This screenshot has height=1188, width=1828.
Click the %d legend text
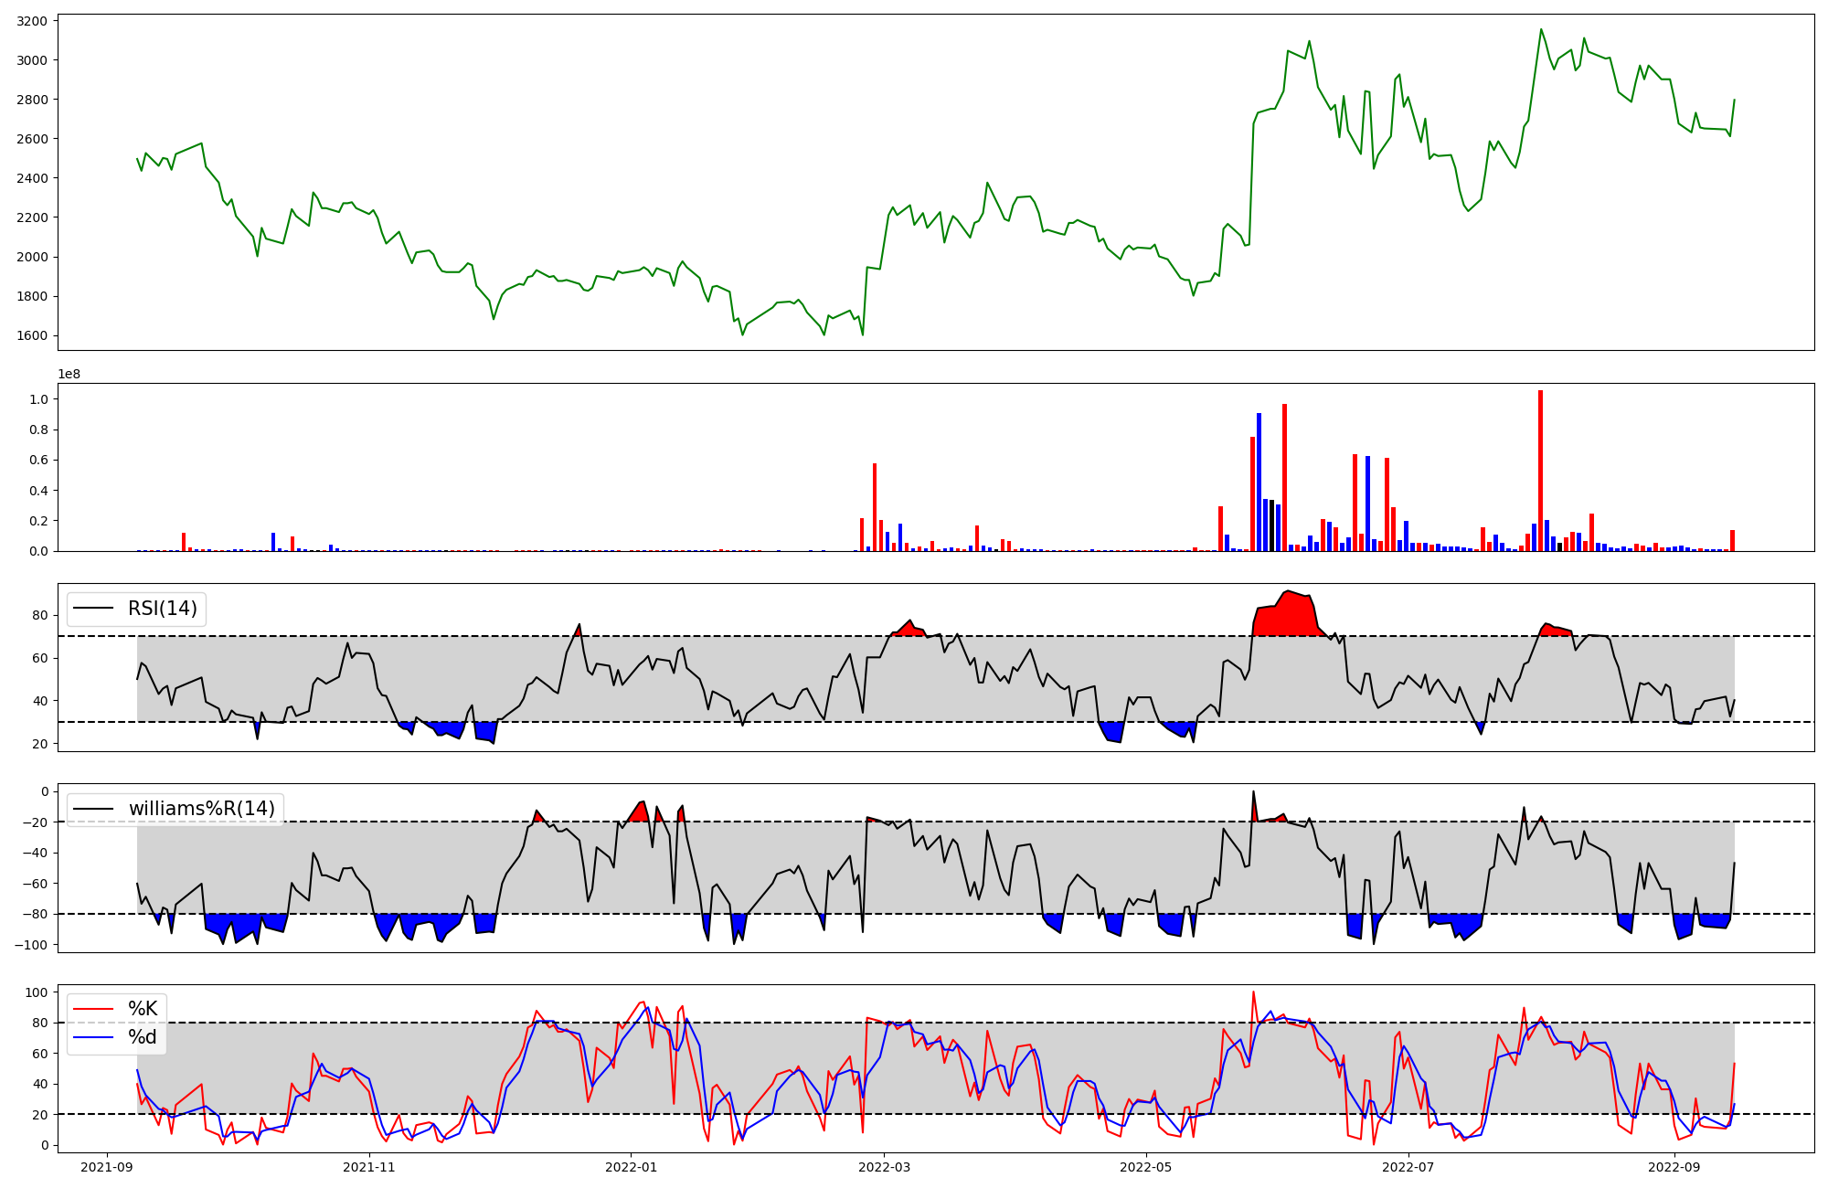coord(143,1037)
